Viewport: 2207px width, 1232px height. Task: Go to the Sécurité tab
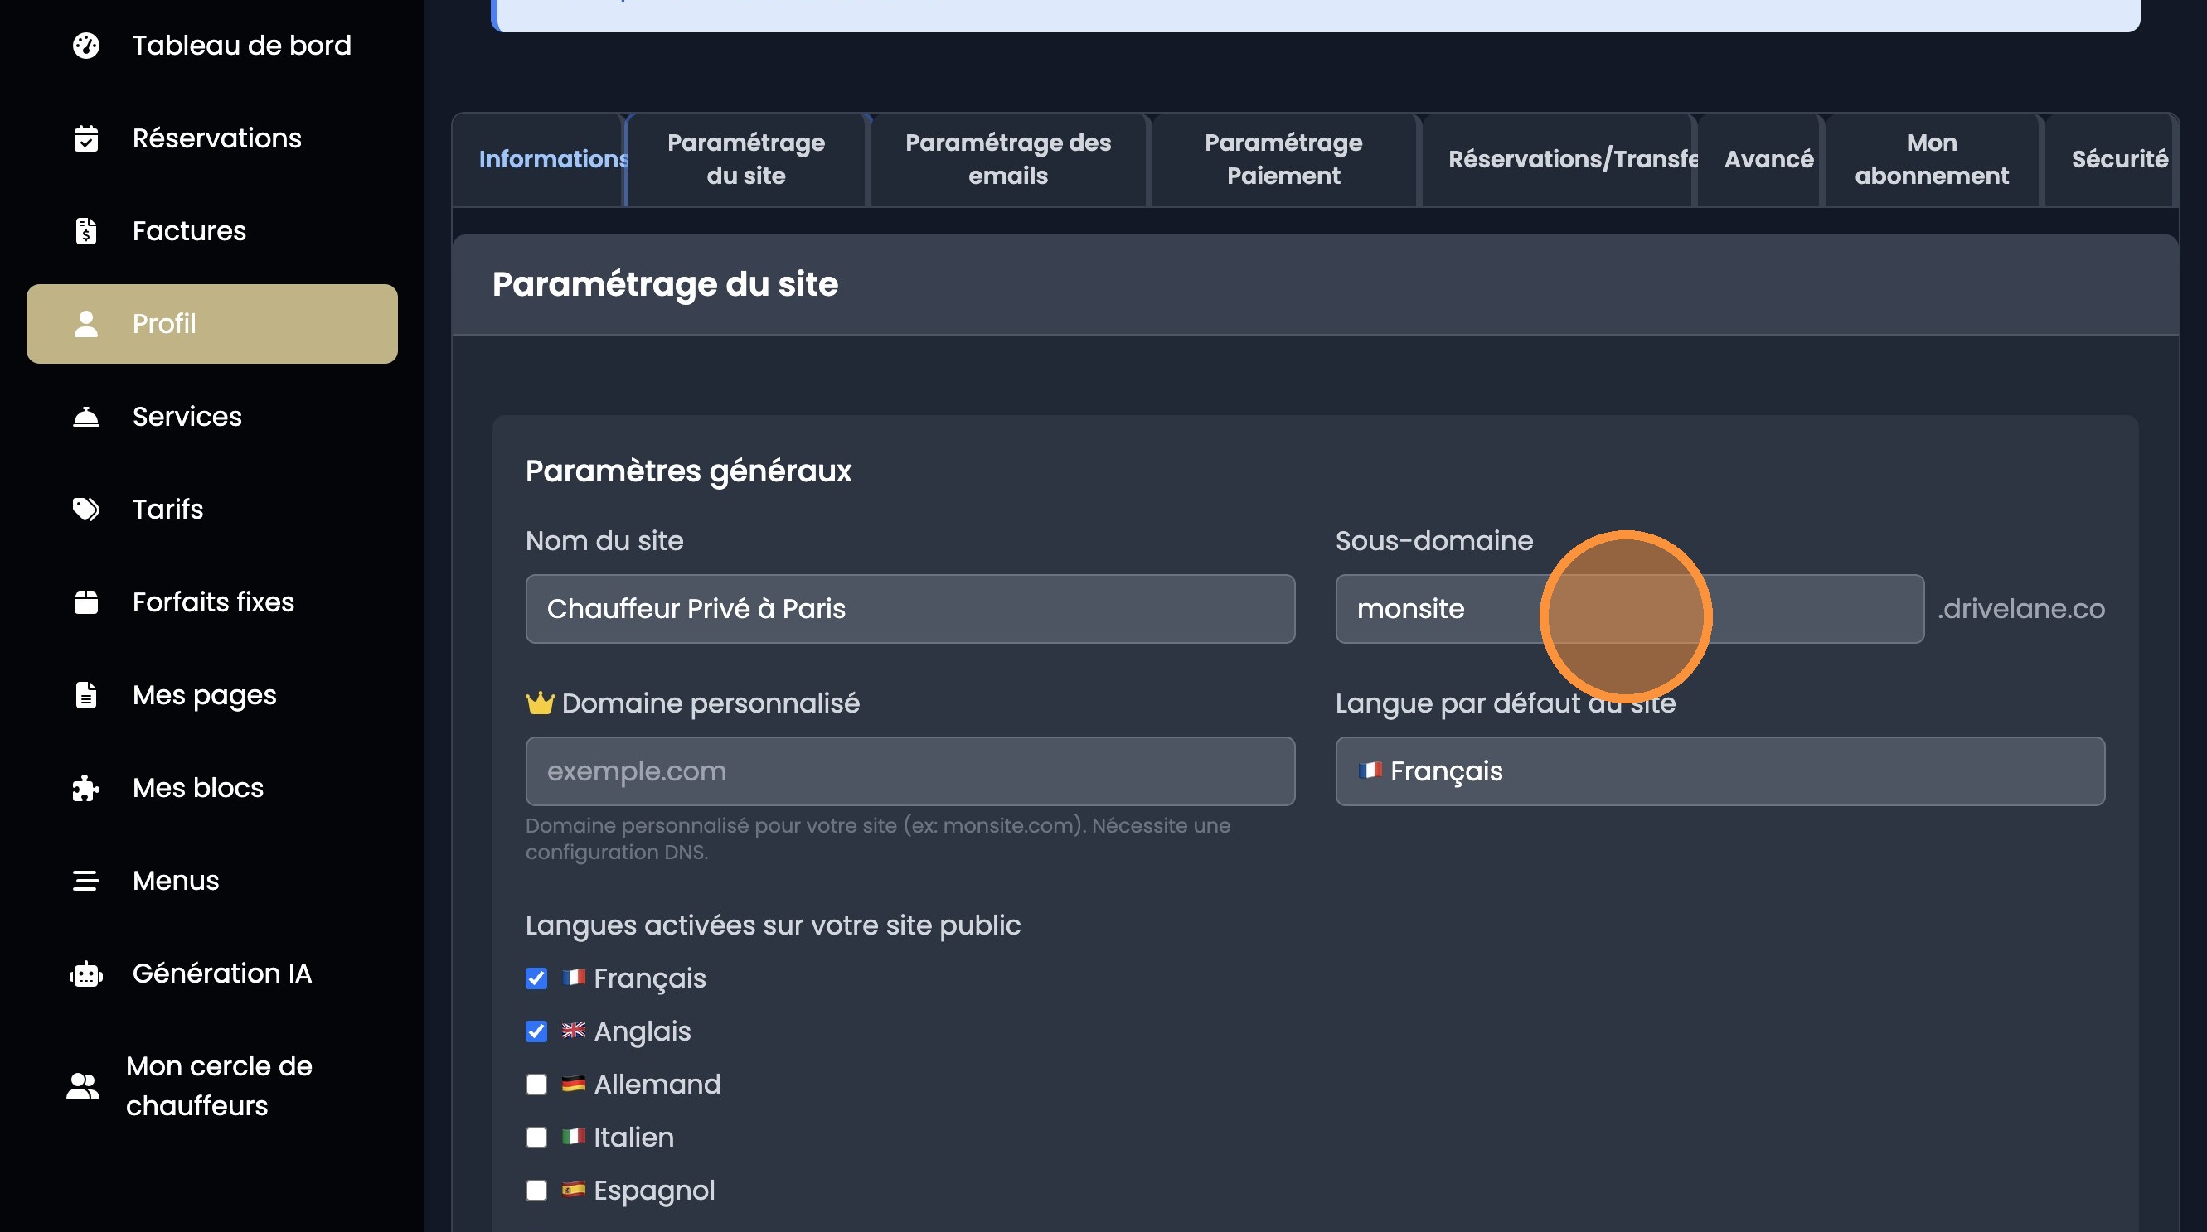point(2119,159)
